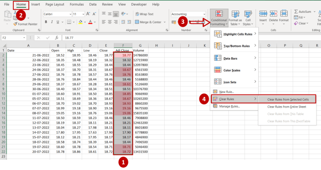
Task: Increase font size with larger A
Action: tap(88, 14)
